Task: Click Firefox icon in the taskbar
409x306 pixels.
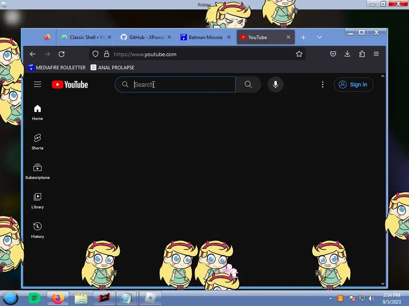Action: 58,298
